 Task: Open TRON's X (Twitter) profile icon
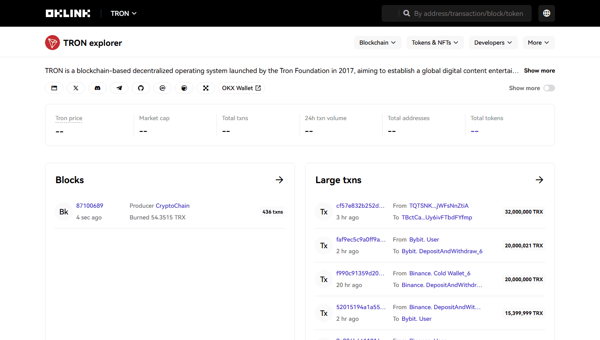(76, 88)
